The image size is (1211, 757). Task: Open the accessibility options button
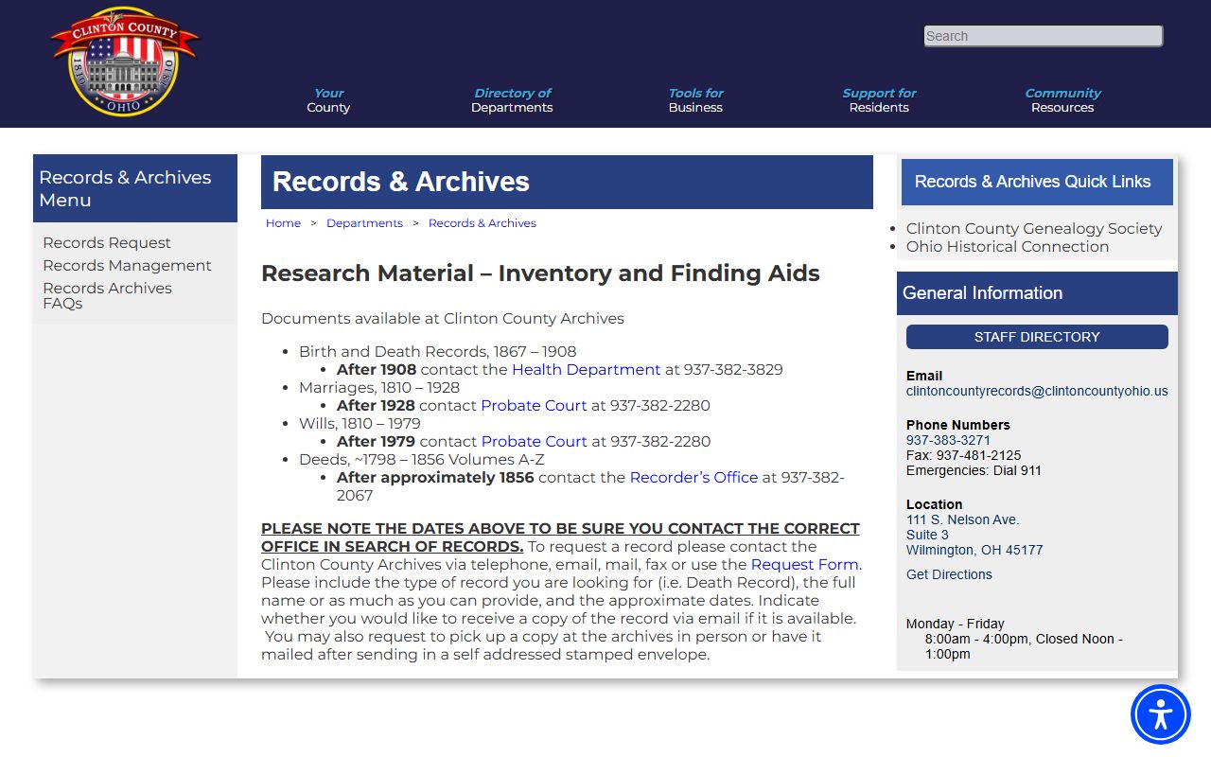[x=1161, y=714]
